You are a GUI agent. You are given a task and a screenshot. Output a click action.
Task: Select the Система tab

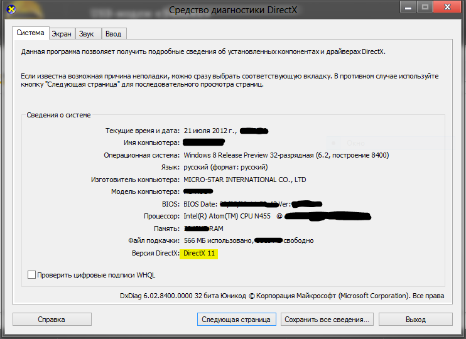[x=31, y=33]
